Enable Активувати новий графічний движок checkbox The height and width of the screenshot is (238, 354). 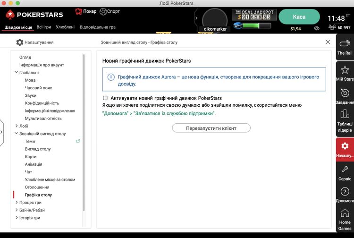(105, 98)
